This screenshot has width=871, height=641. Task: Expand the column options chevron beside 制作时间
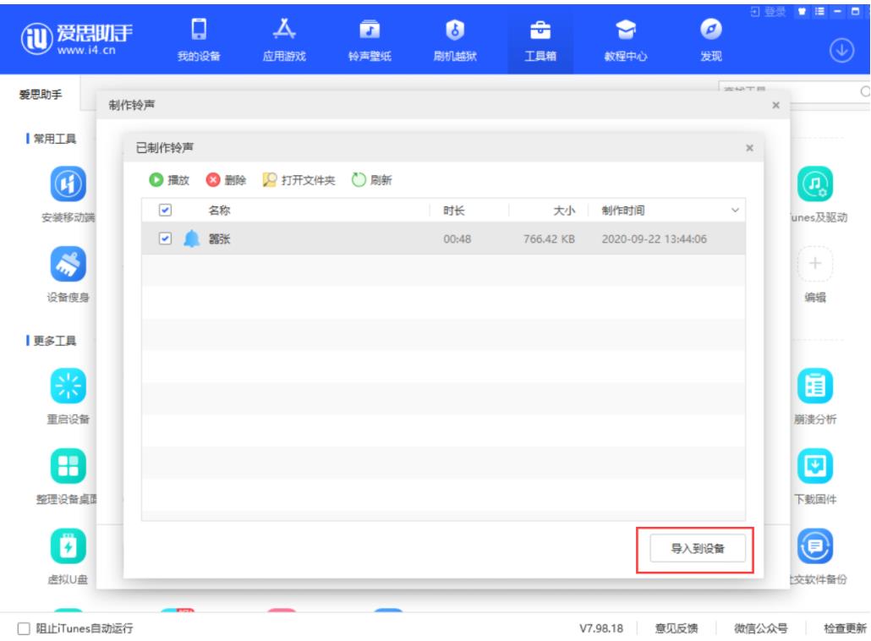734,211
